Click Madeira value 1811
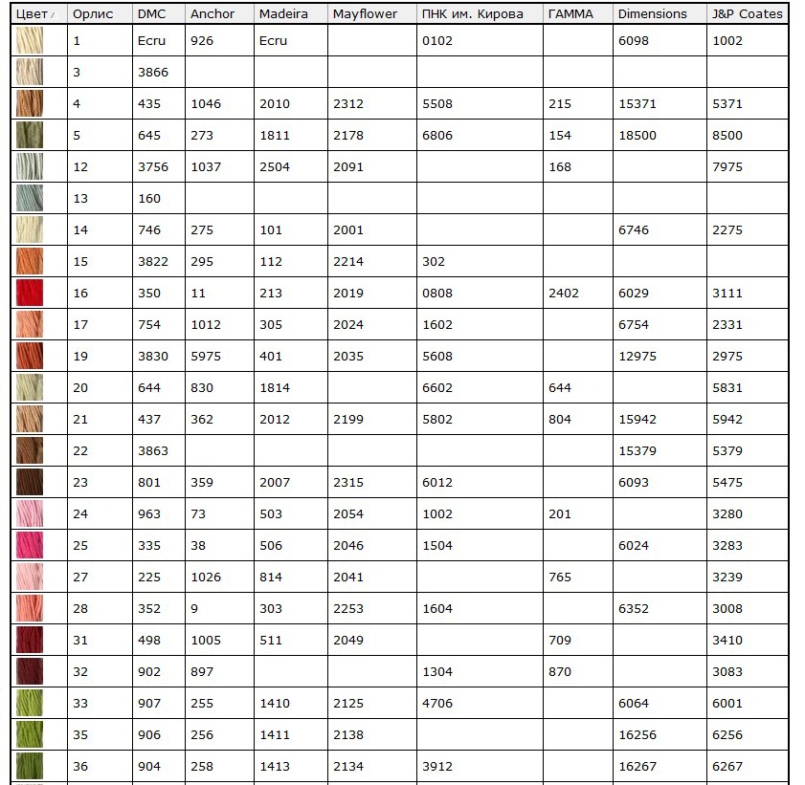This screenshot has height=785, width=805. (275, 136)
